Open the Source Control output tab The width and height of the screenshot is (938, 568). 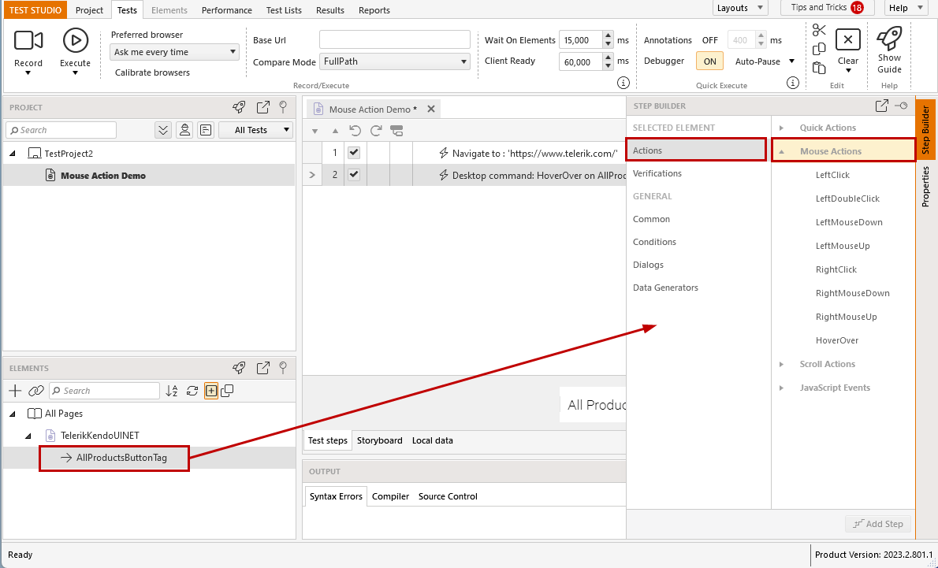448,496
